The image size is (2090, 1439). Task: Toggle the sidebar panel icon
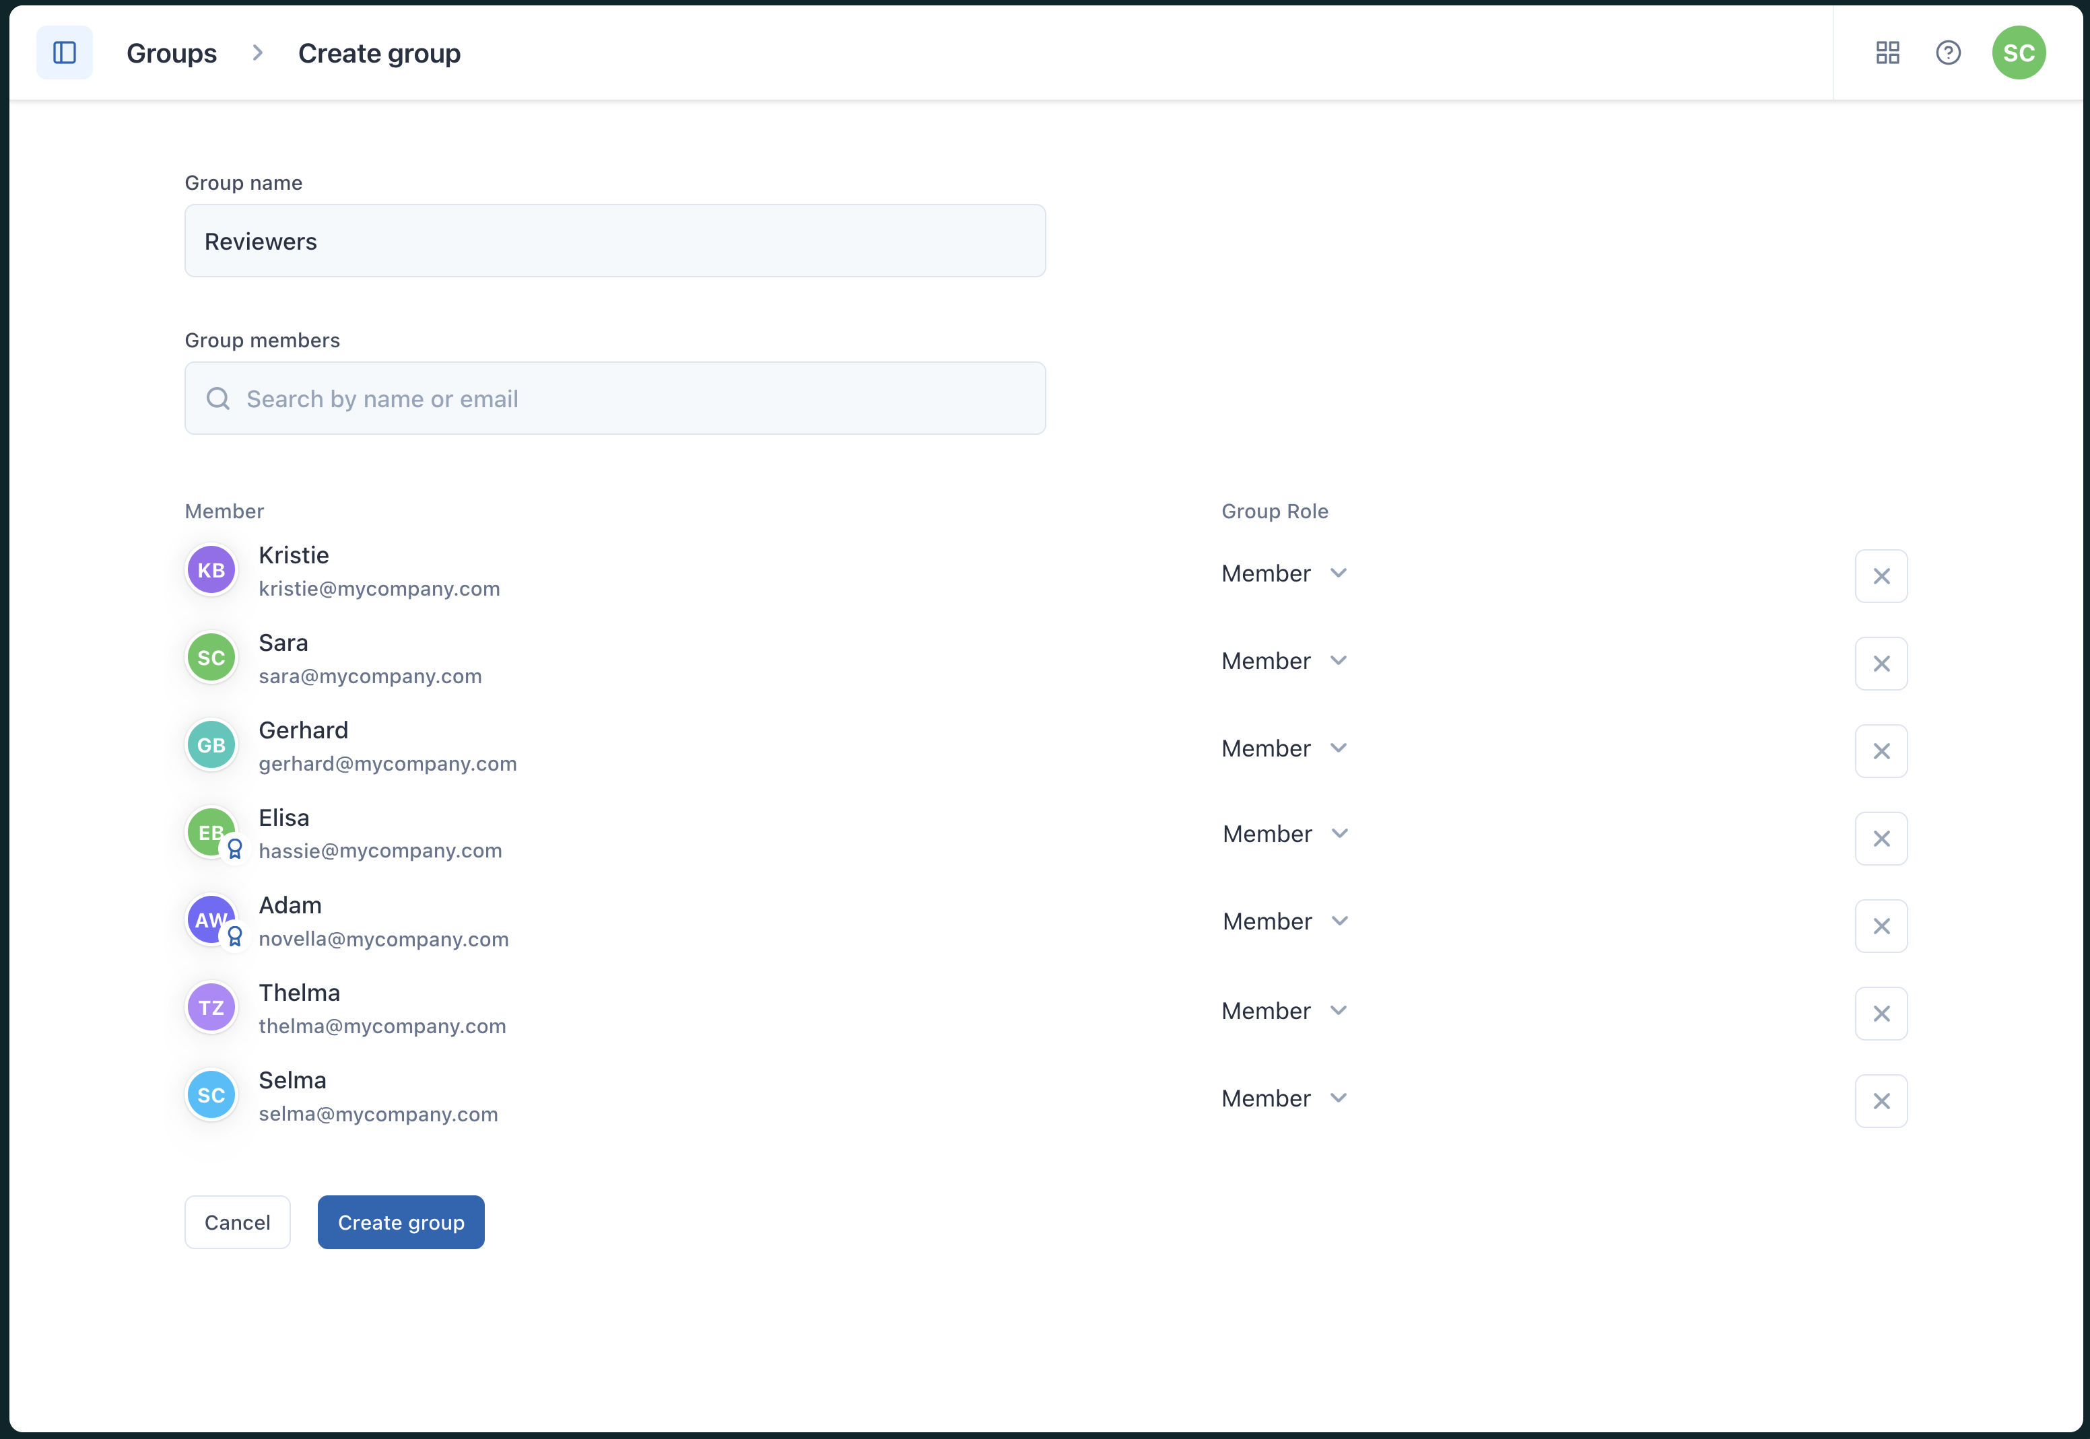pyautogui.click(x=64, y=52)
